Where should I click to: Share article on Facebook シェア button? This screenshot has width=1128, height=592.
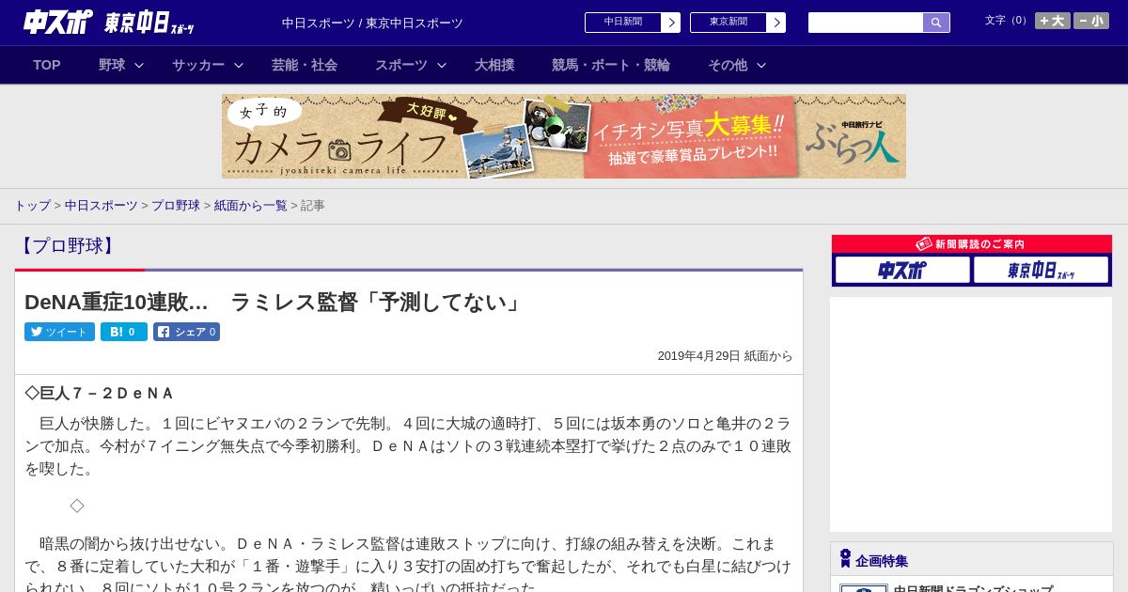pyautogui.click(x=187, y=332)
